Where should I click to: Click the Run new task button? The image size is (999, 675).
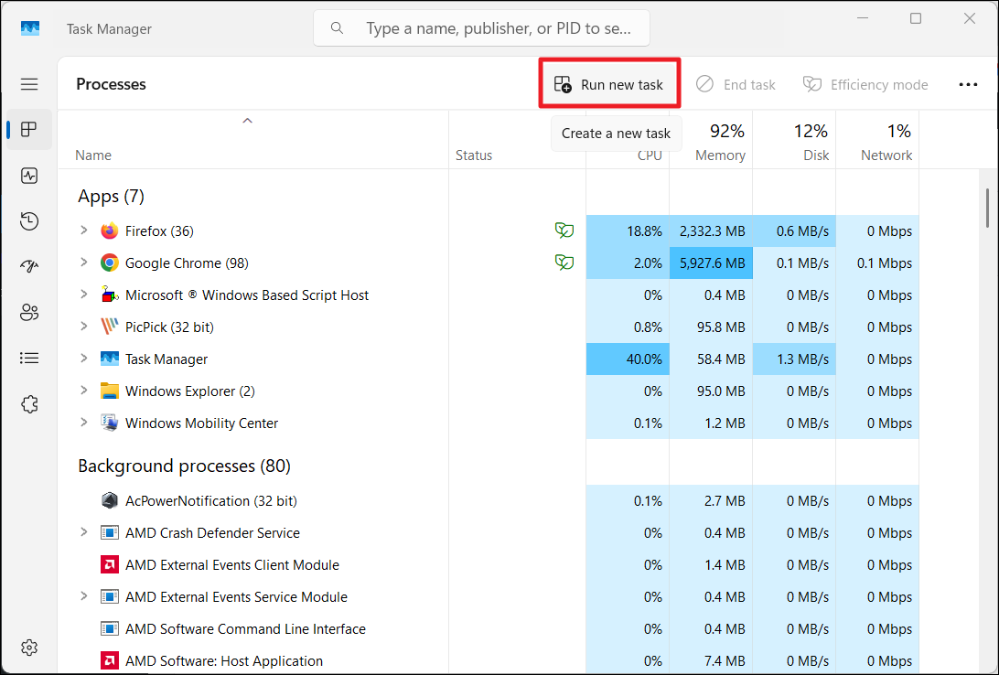coord(609,85)
